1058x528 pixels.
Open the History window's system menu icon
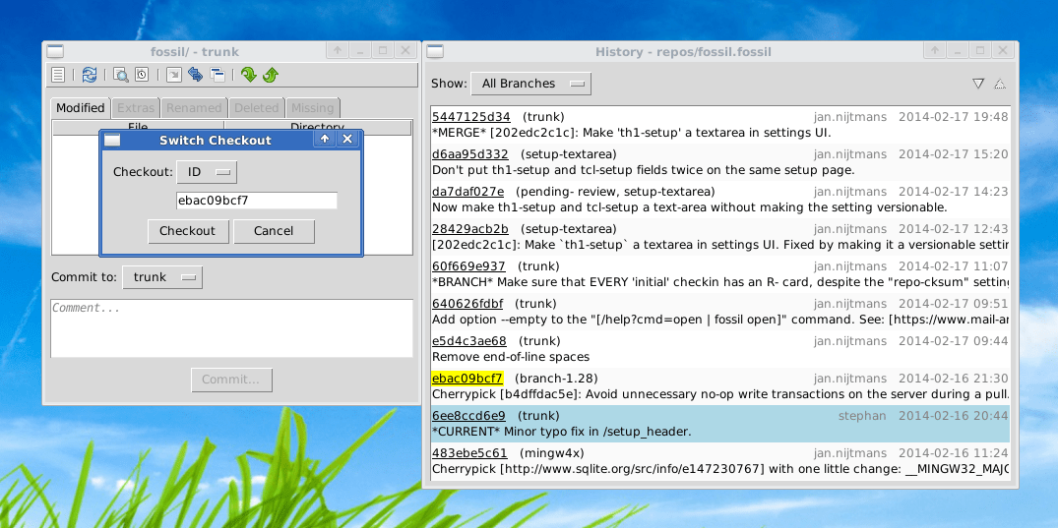tap(435, 51)
